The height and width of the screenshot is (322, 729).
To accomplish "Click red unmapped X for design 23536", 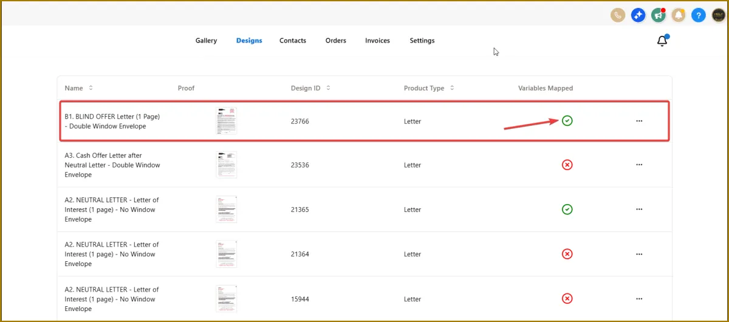I will pos(567,165).
